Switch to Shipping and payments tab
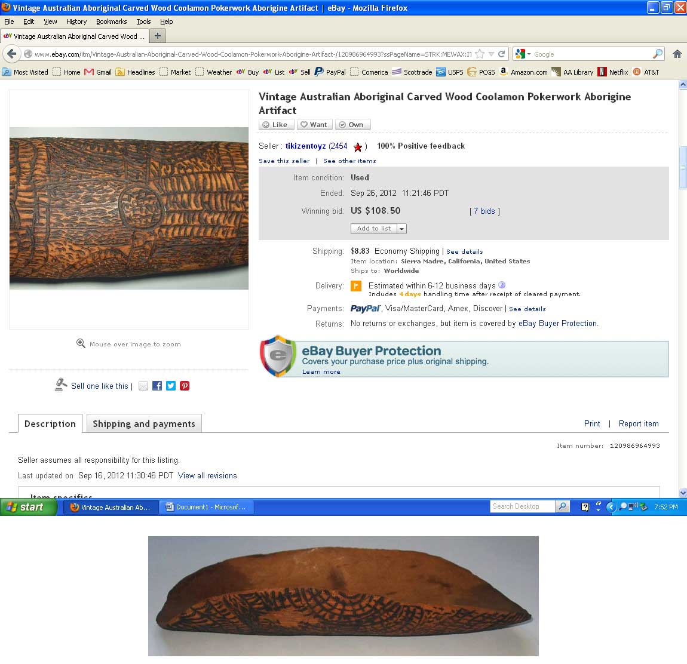This screenshot has width=687, height=664. (144, 423)
